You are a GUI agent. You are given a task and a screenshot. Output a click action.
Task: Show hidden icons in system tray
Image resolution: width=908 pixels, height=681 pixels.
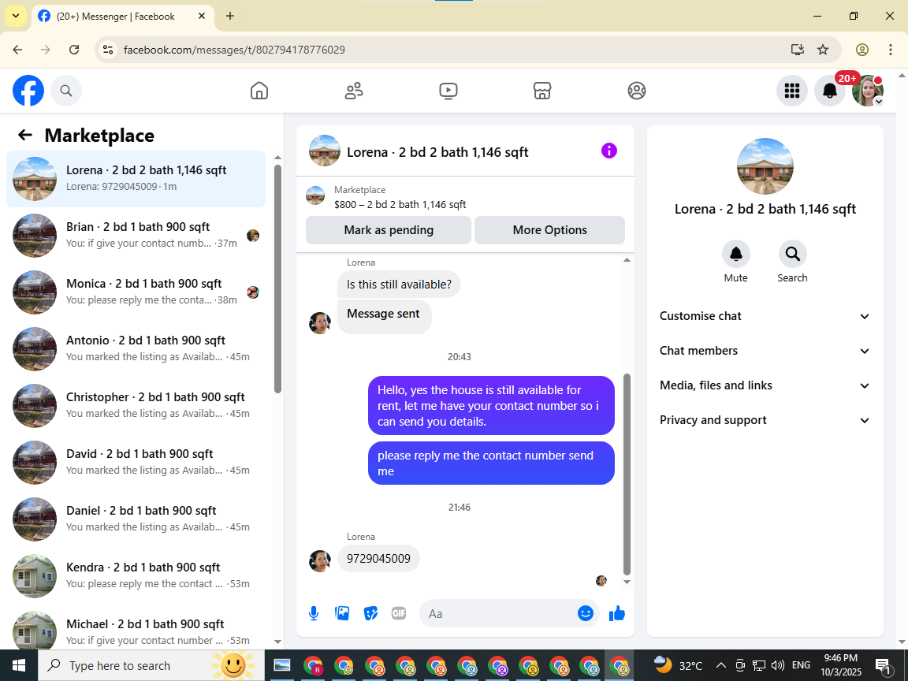(721, 665)
